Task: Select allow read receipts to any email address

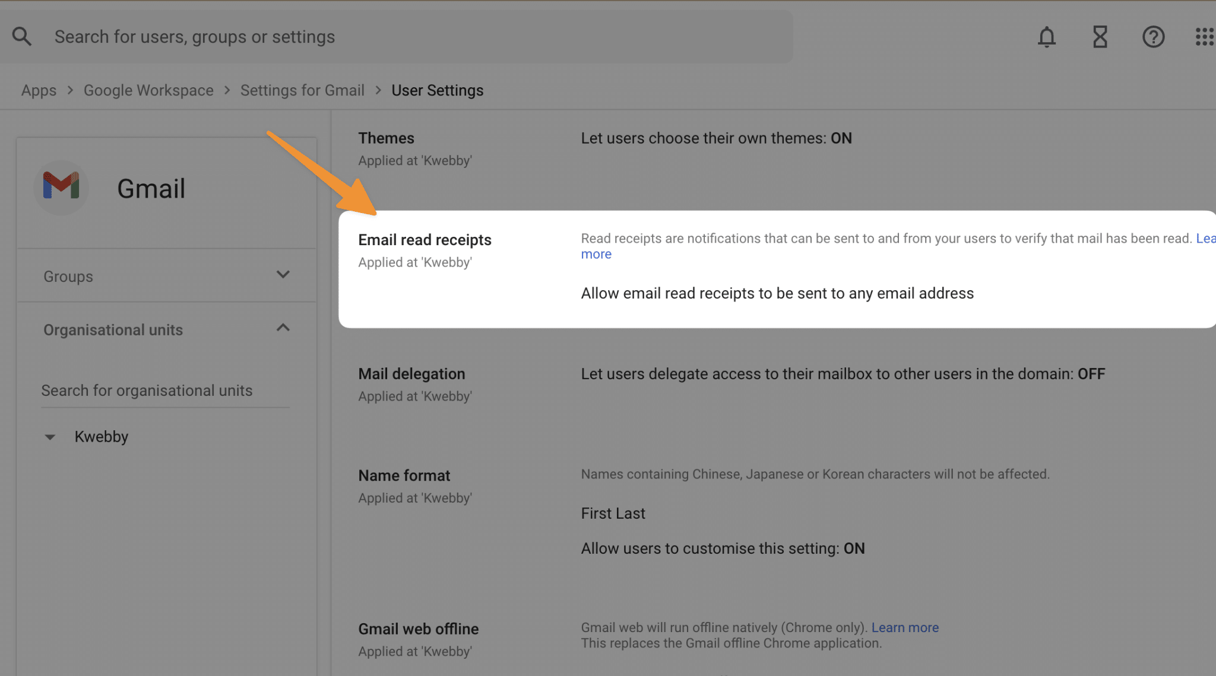Action: [777, 293]
